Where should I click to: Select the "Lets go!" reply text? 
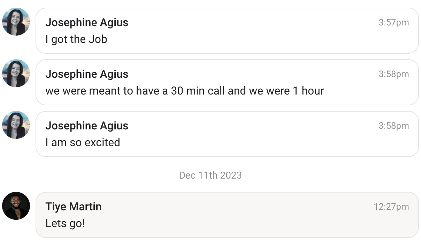click(65, 223)
